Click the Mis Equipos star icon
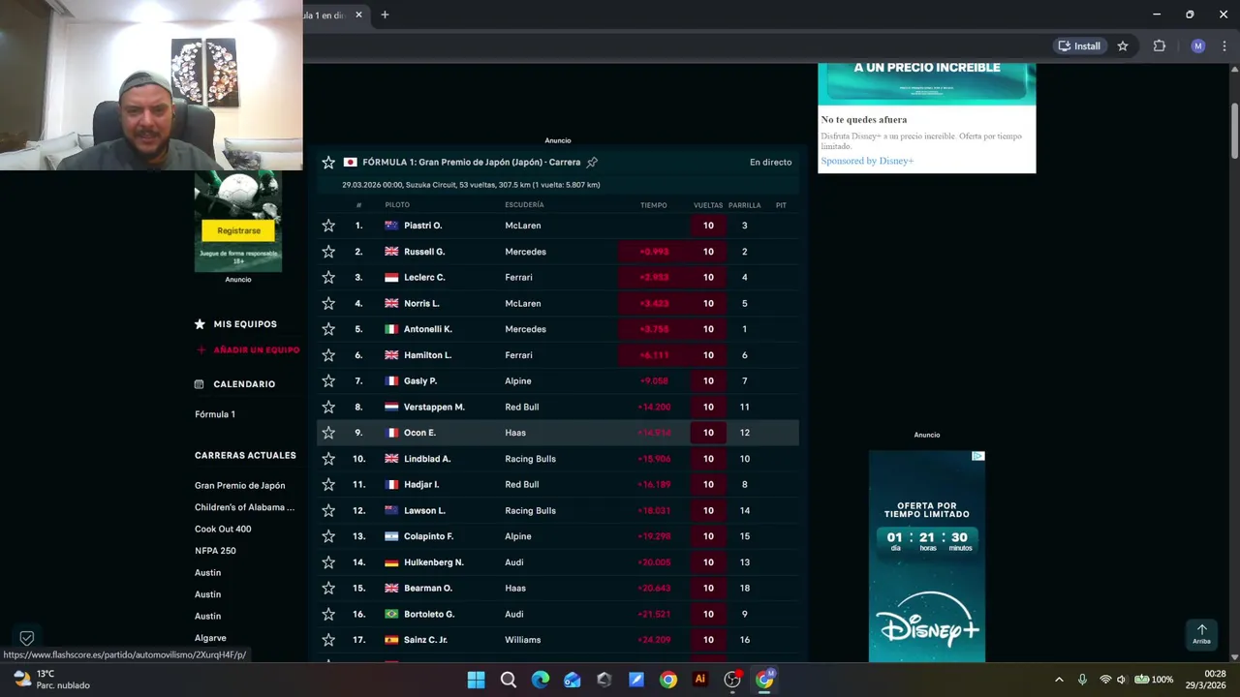Image resolution: width=1240 pixels, height=697 pixels. point(200,324)
